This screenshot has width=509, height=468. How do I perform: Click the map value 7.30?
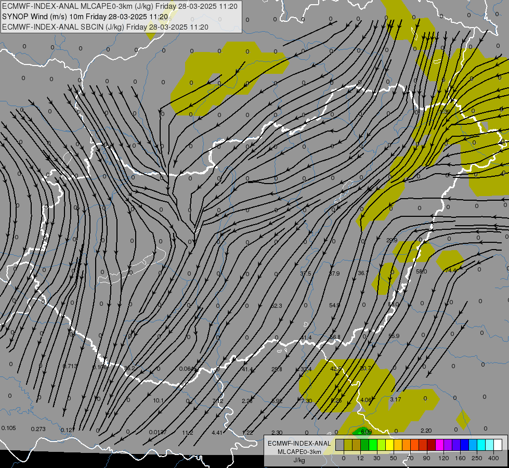(306, 401)
